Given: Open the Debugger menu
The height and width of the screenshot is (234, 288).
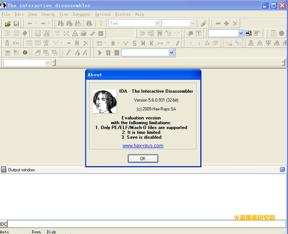Looking at the screenshot, I should coord(81,14).
